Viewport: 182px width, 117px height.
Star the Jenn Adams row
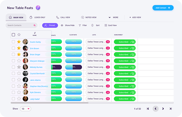19,80
